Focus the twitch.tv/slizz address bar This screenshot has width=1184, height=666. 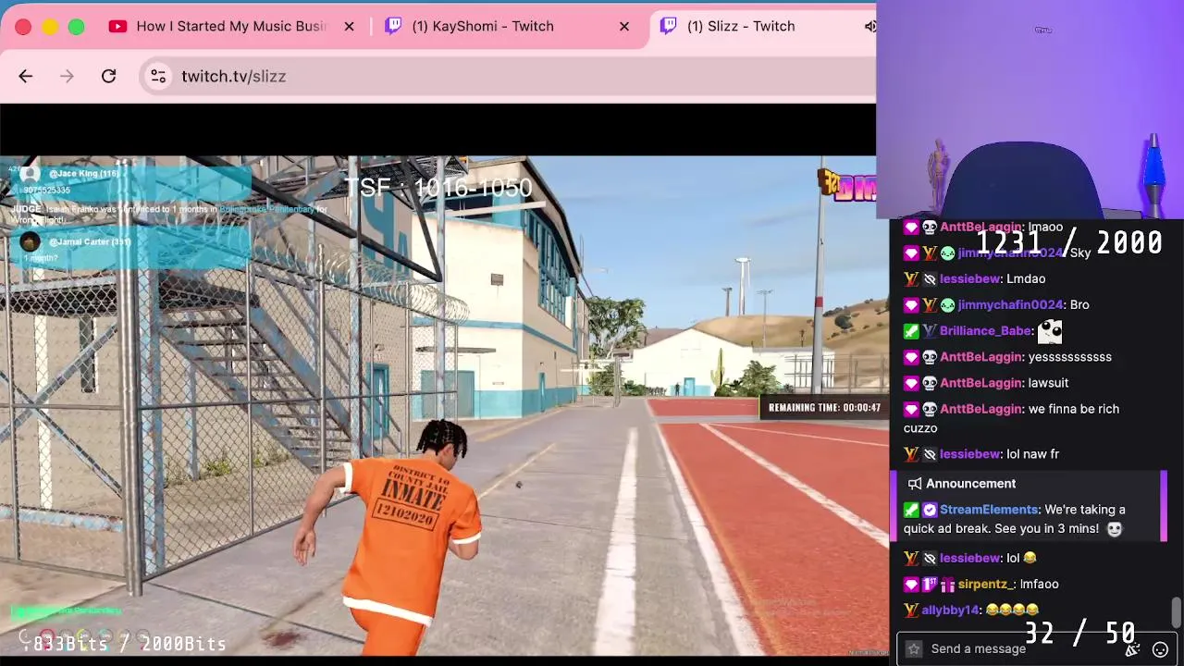coord(509,76)
